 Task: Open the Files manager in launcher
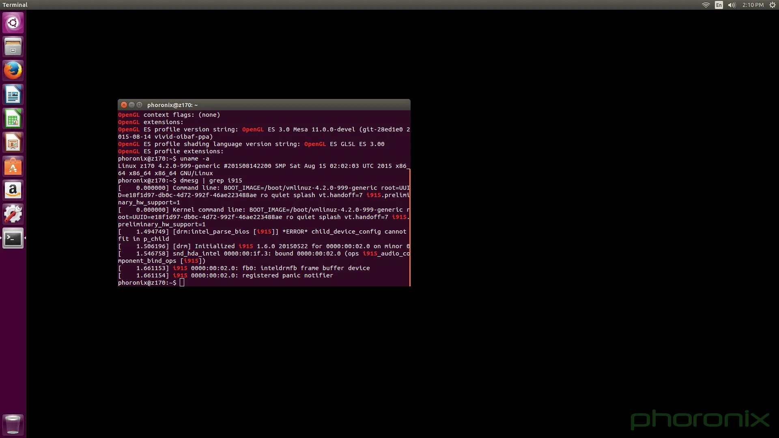tap(13, 47)
